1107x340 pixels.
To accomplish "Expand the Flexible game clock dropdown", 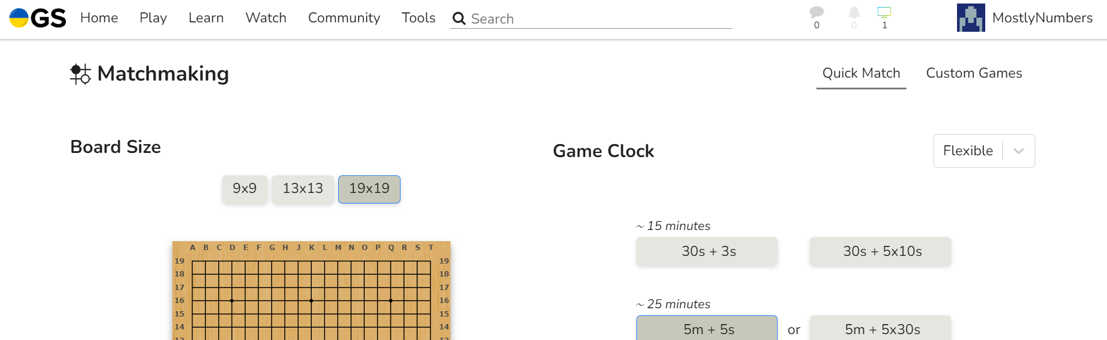I will tap(983, 151).
